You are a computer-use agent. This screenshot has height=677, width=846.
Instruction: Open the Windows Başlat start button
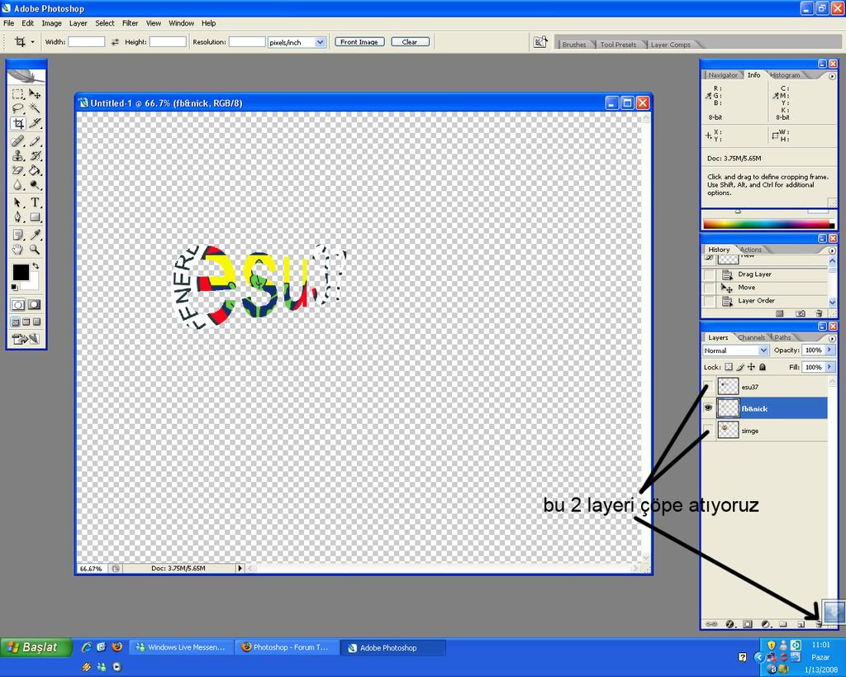[x=36, y=647]
